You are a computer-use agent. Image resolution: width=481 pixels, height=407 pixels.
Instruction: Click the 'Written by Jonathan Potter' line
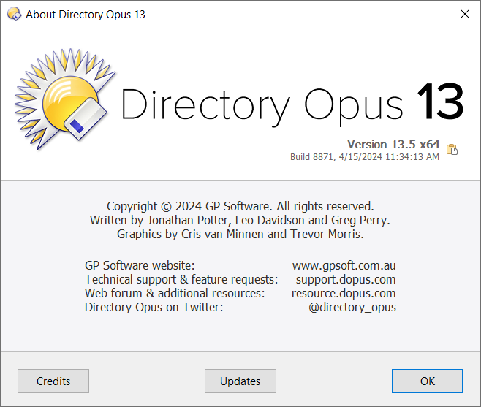click(240, 220)
